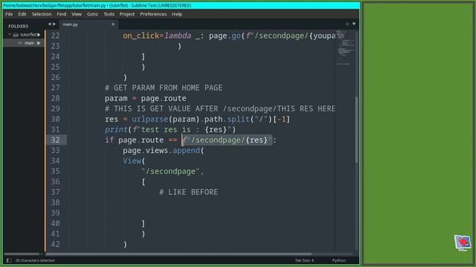This screenshot has height=267, width=476.
Task: Close the main.py tab via its dot
Action: [x=113, y=24]
